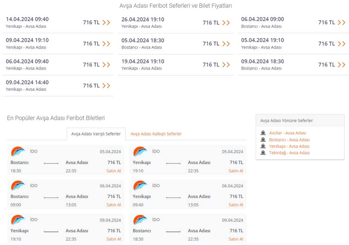The image size is (349, 245).
Task: Click the orange arrows for the 14.04.2024 09:40 ferry
Action: pyautogui.click(x=106, y=23)
